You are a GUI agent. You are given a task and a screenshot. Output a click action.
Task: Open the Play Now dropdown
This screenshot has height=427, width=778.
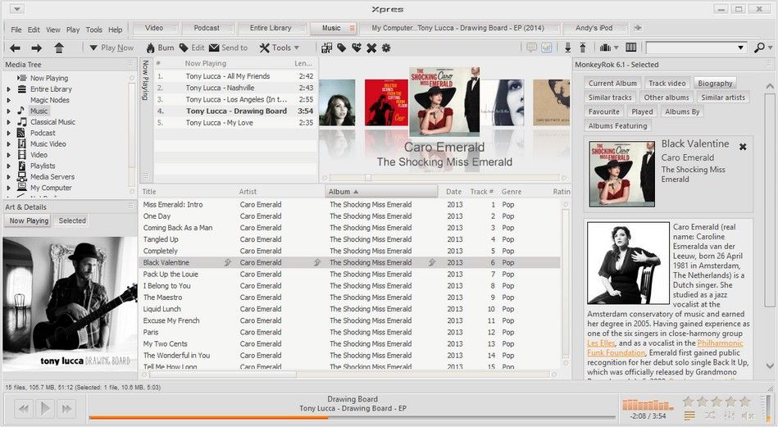tap(93, 48)
